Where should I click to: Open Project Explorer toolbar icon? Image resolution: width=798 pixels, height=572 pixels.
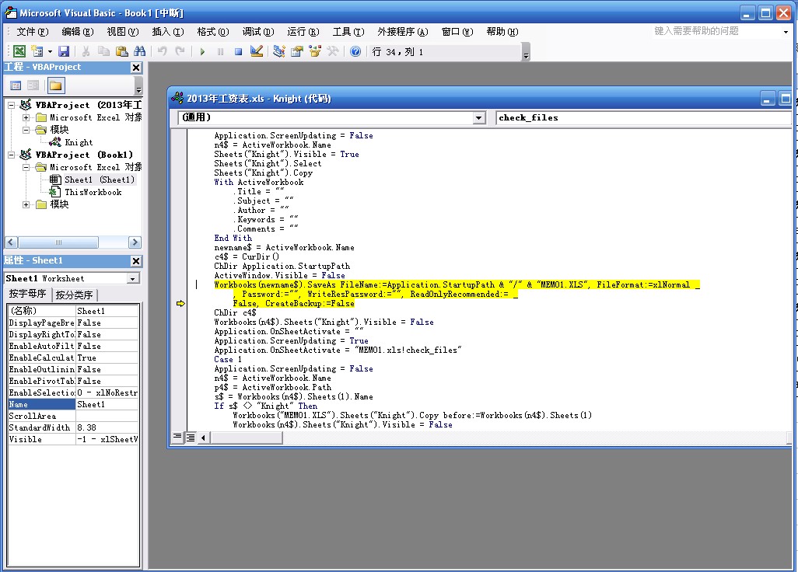(x=279, y=51)
